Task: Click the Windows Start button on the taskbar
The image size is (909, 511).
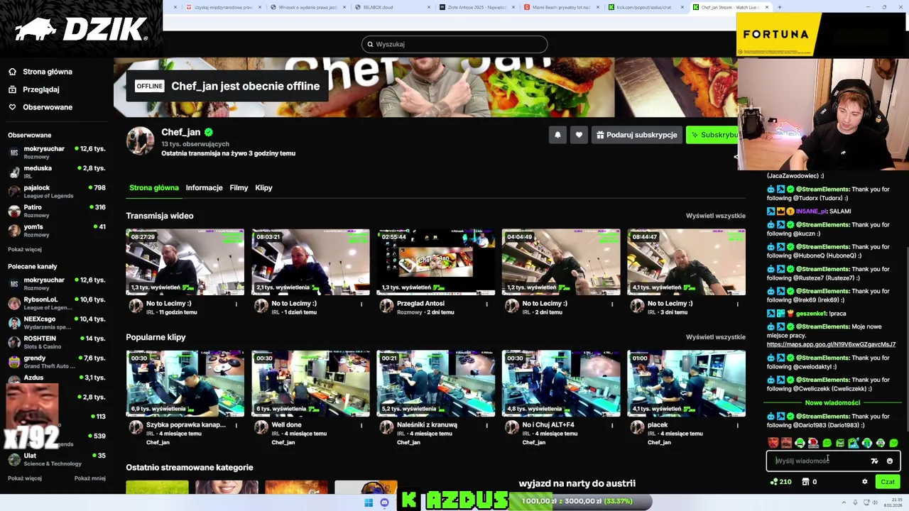Action: (369, 503)
